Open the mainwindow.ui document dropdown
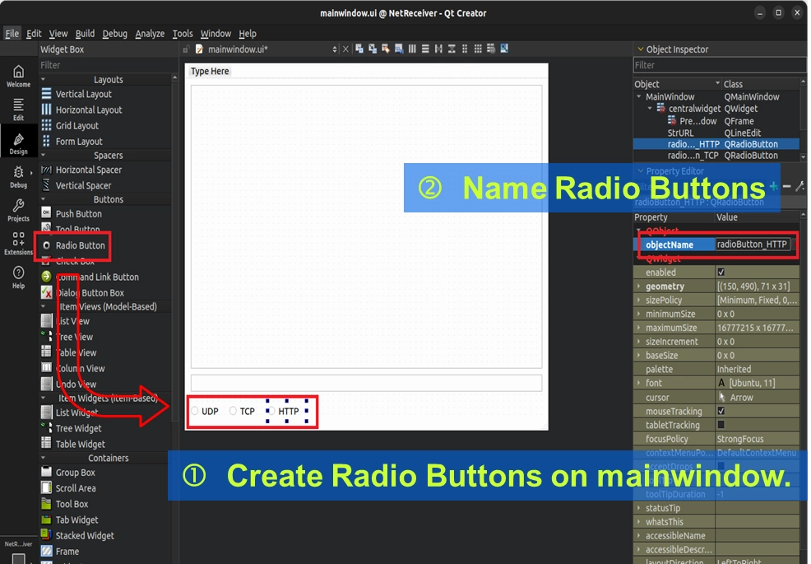This screenshot has width=811, height=564. tap(335, 49)
